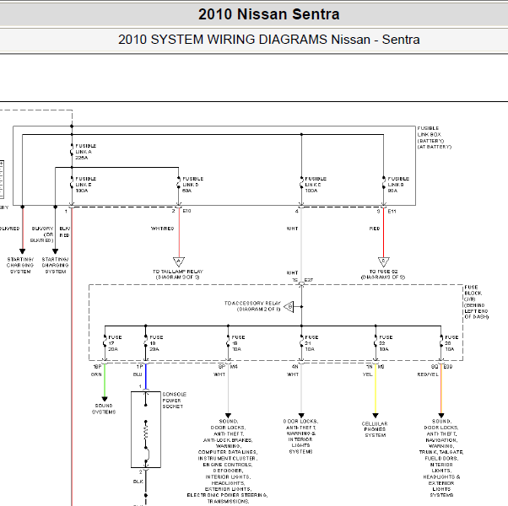Click the 'Door Locks, Anti-Theft, Warning & Interior Lights' list

[300, 436]
